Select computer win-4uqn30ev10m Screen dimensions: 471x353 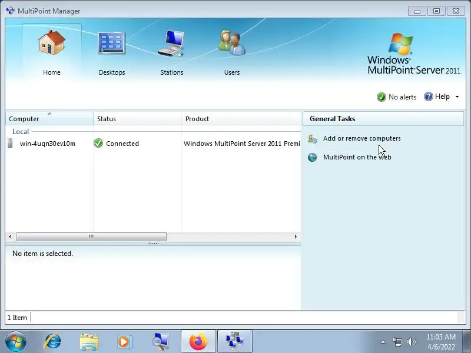(48, 144)
